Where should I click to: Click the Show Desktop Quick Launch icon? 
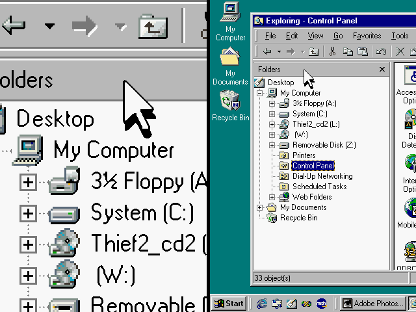(292, 304)
